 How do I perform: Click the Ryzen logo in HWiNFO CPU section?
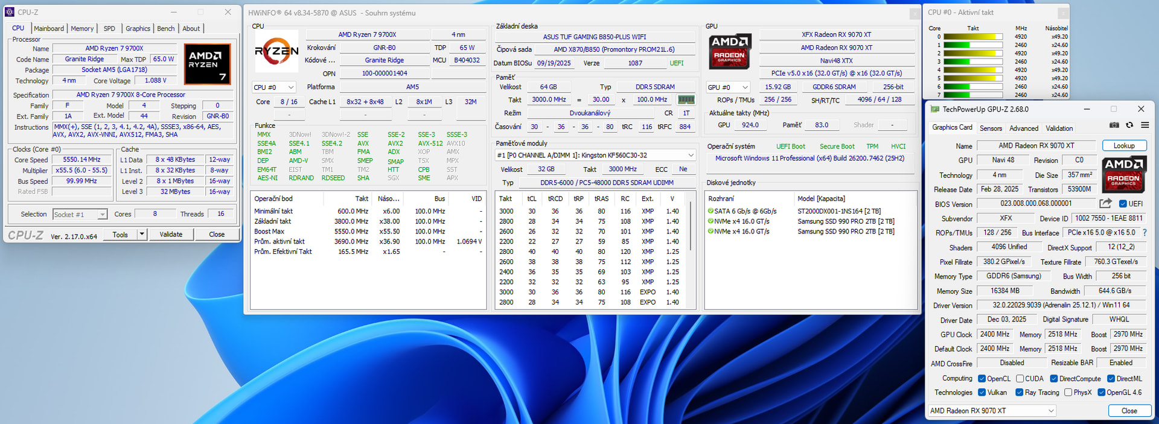[276, 51]
